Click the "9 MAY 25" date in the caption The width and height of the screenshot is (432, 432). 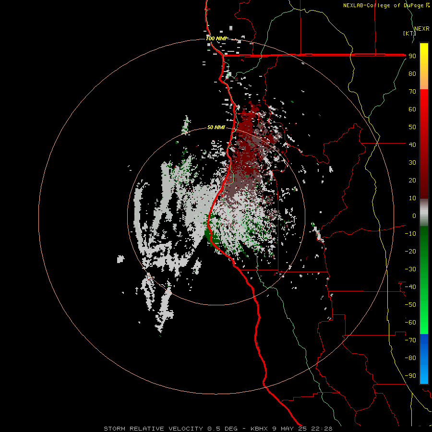click(289, 429)
